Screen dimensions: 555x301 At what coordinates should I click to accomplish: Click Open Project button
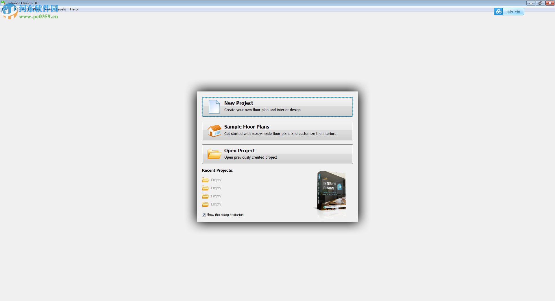pyautogui.click(x=277, y=154)
